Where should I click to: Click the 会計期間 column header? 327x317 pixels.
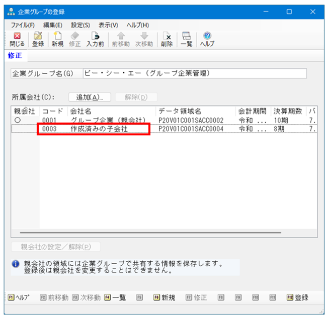(x=253, y=111)
